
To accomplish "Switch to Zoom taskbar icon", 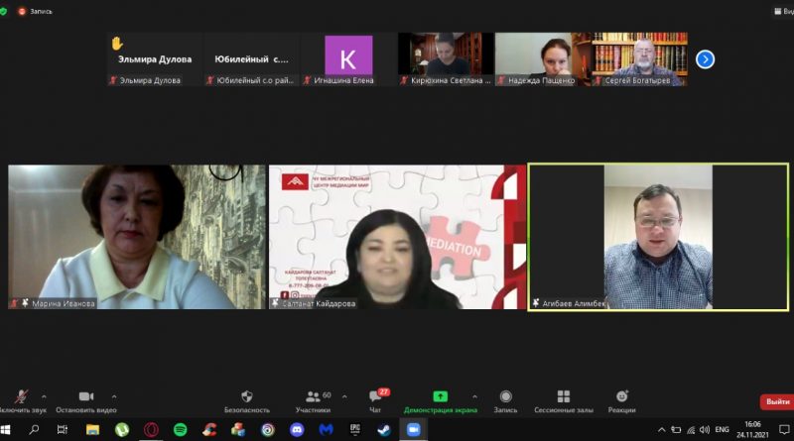I will pyautogui.click(x=413, y=430).
